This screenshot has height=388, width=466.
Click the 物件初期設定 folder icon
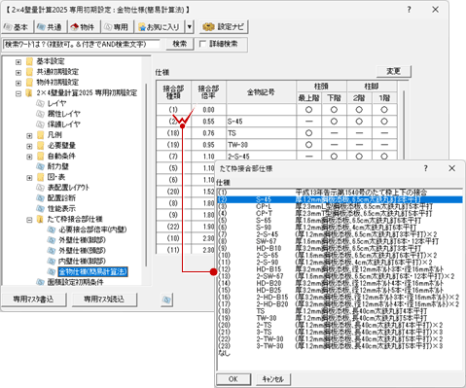coord(29,83)
